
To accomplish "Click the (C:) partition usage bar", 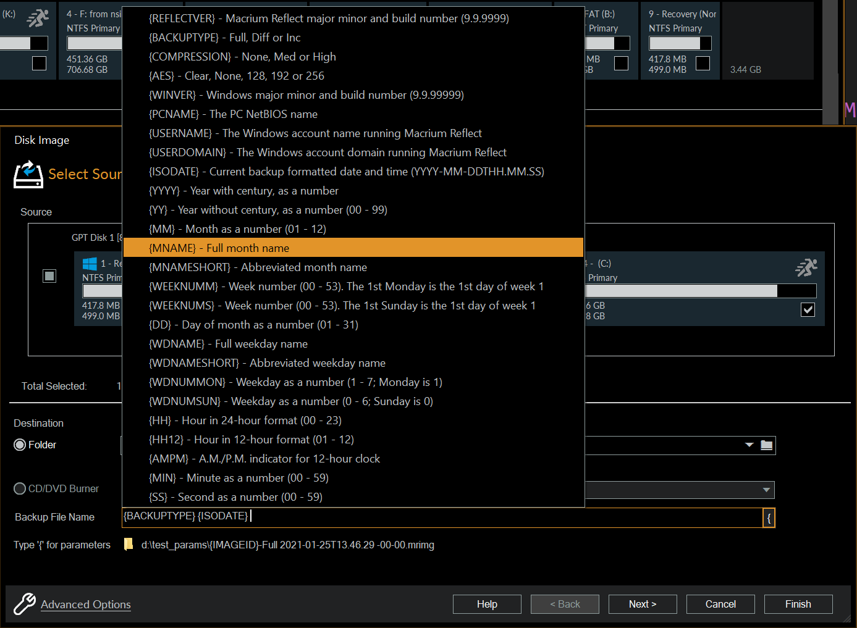I will tap(701, 290).
